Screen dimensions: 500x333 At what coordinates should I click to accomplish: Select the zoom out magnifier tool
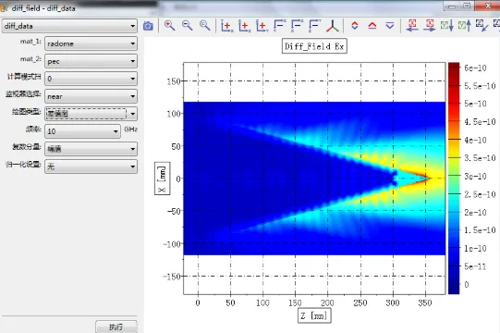188,26
